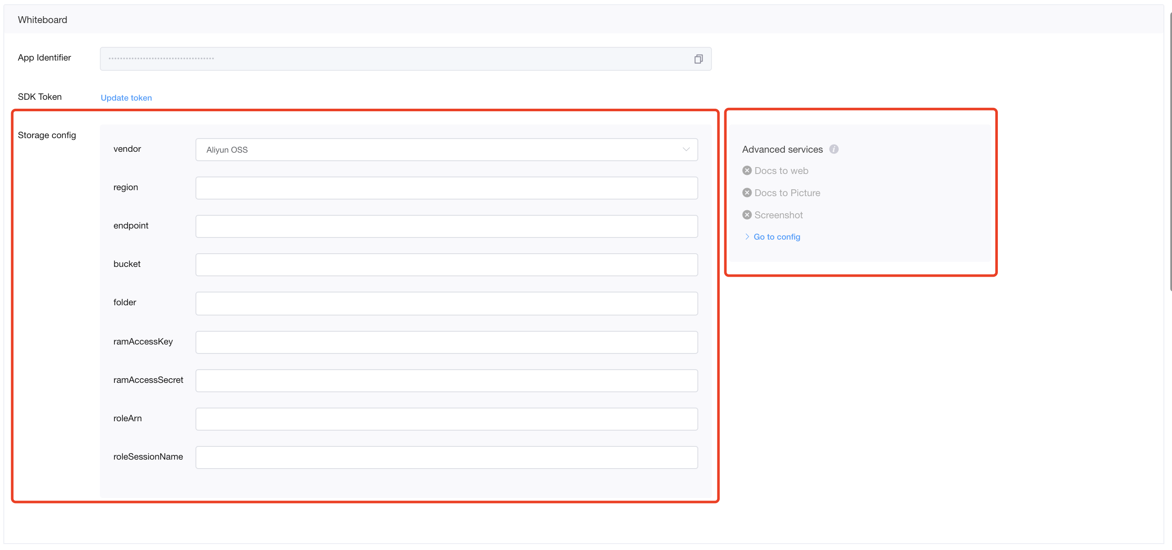Screen dimensions: 1172x550
Task: Click the Docs to Picture text
Action: tap(787, 193)
